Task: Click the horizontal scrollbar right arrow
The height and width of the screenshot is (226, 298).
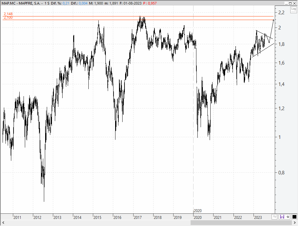Action: tap(295, 222)
